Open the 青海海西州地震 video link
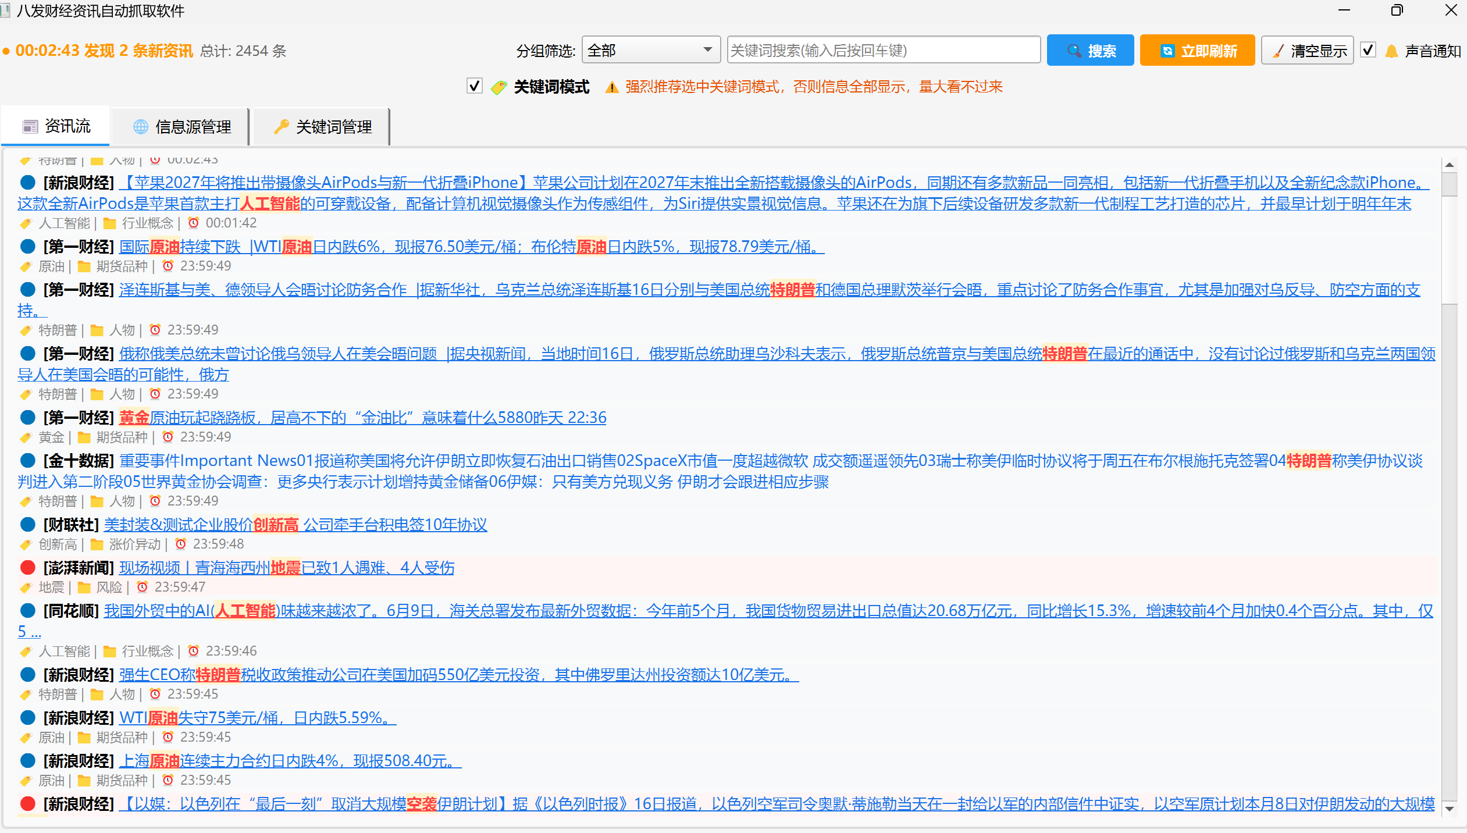The height and width of the screenshot is (833, 1467). (287, 568)
